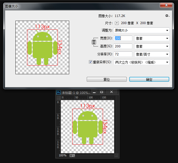178x163 pixels.
Task: Expand the 尺寸 unit dropdown arrow
Action: pos(117,23)
